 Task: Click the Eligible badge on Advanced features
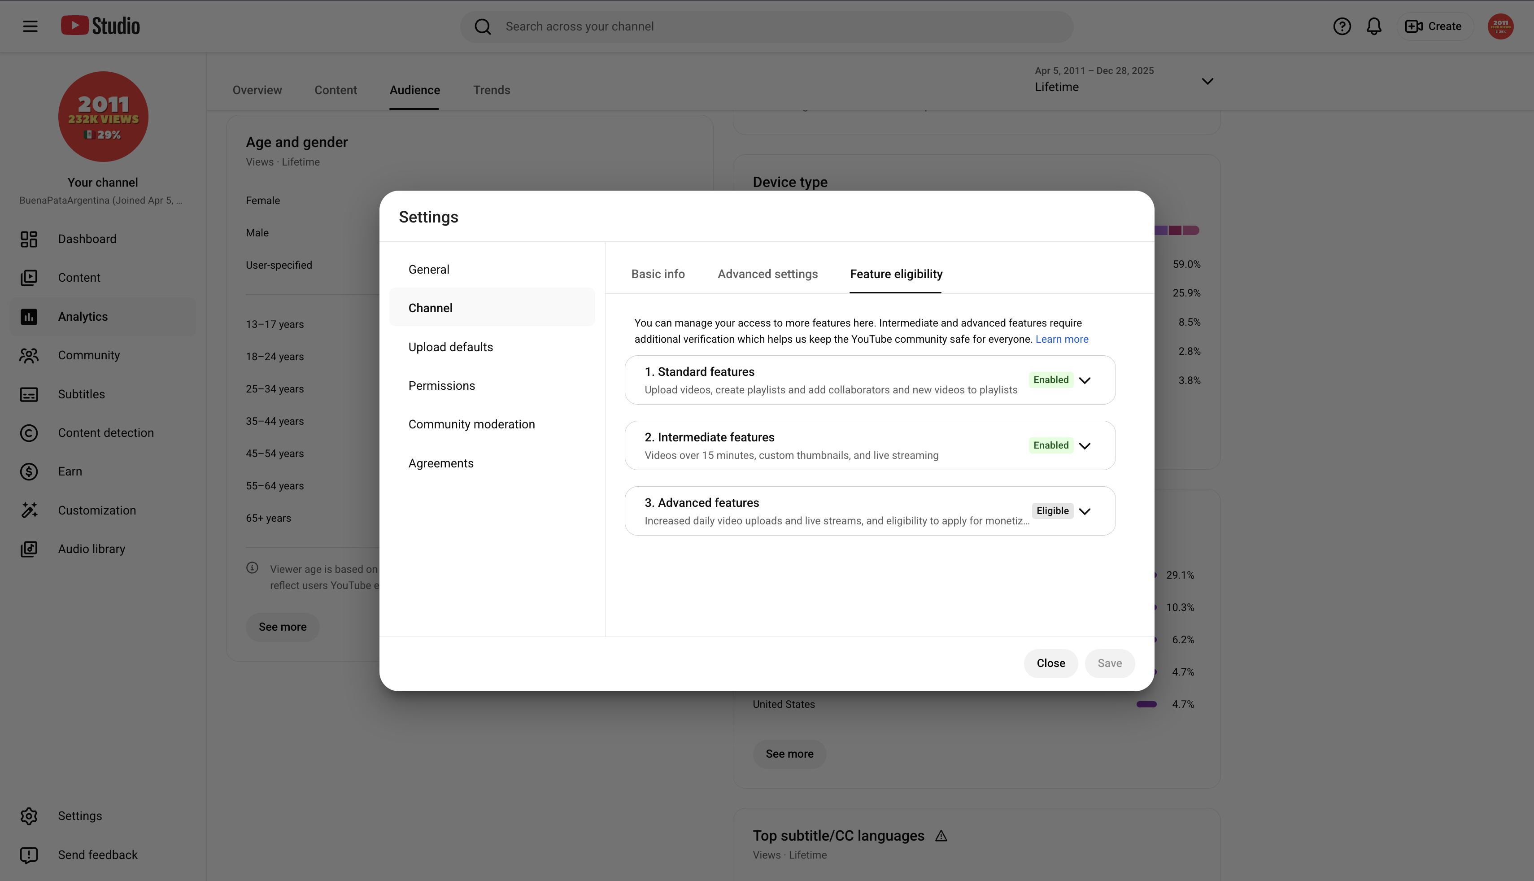click(1053, 510)
